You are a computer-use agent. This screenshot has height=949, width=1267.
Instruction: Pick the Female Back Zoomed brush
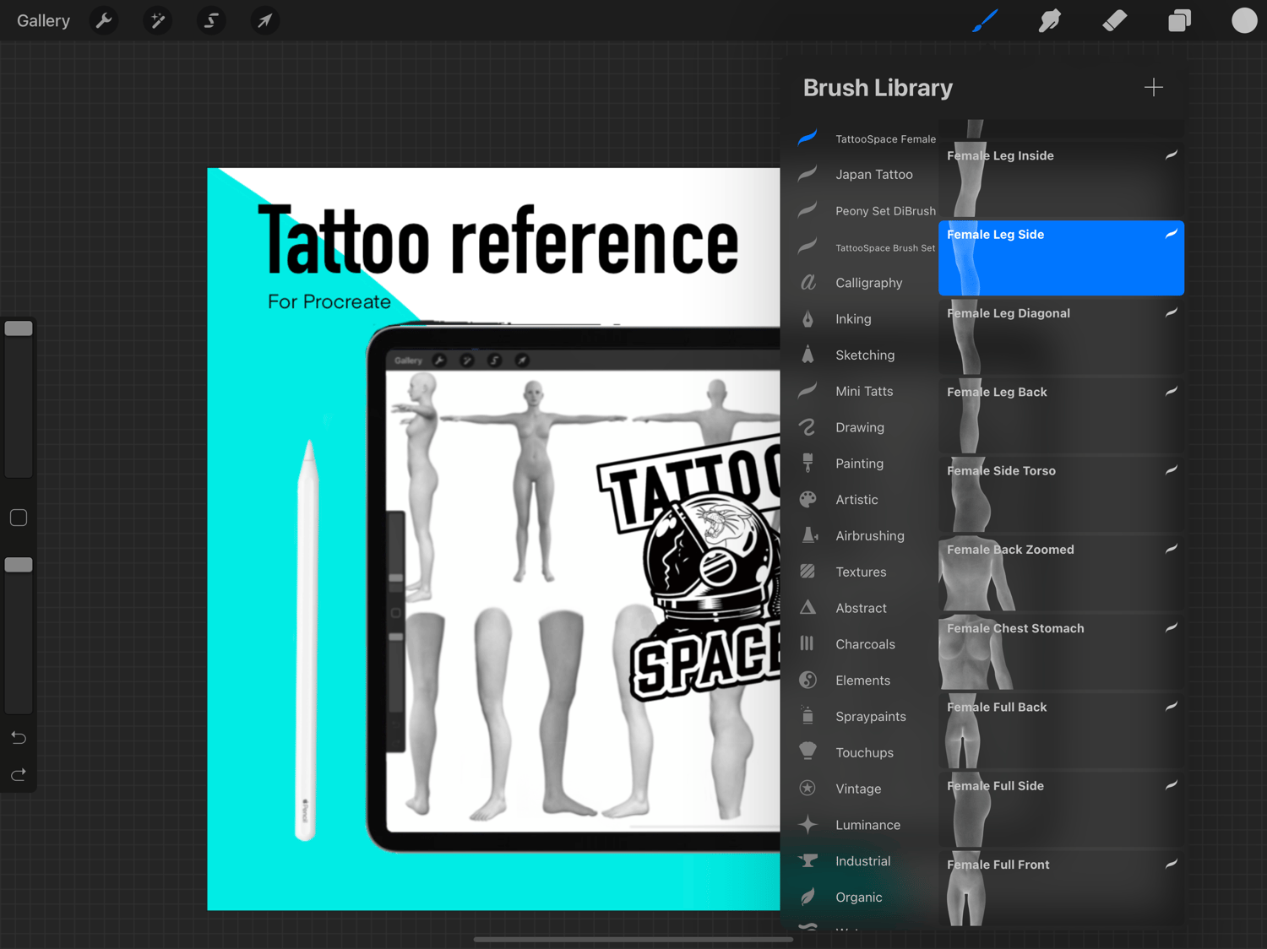coord(1061,573)
